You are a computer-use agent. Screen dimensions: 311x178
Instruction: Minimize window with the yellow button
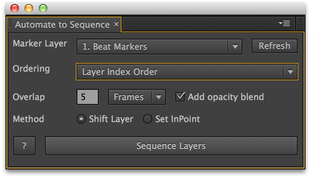coord(29,8)
